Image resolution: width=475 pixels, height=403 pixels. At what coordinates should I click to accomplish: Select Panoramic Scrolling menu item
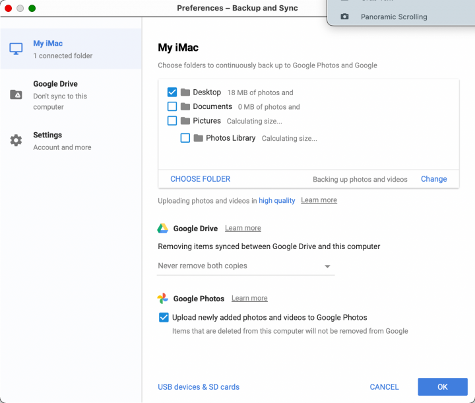[x=393, y=17]
